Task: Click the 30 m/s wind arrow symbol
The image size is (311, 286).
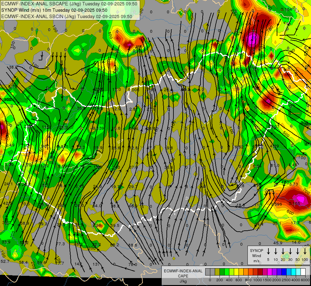Action: [x=290, y=251]
